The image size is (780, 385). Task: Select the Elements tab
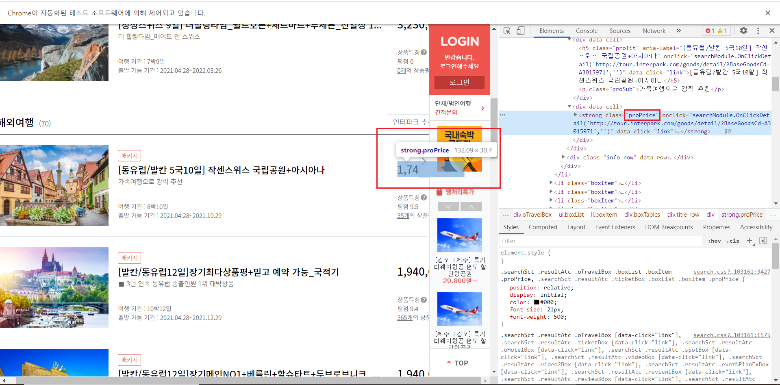(552, 31)
